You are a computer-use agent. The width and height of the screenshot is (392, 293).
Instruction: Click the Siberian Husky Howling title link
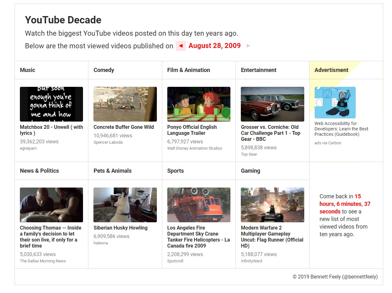(120, 228)
